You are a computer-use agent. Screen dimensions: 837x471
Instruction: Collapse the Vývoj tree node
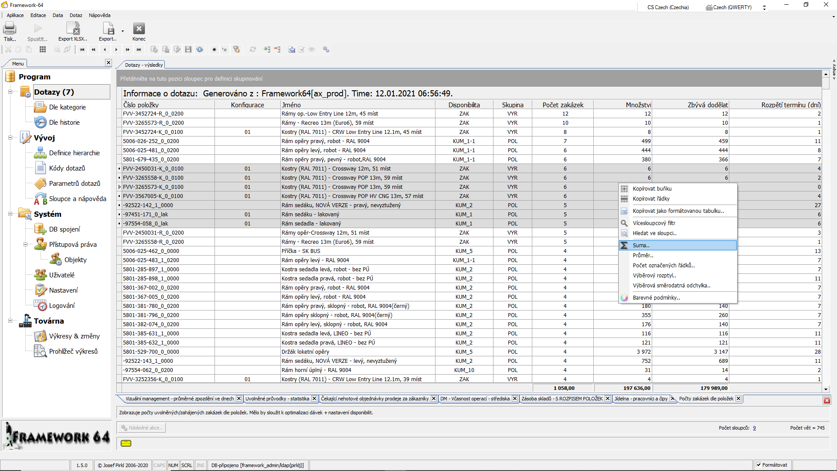10,138
